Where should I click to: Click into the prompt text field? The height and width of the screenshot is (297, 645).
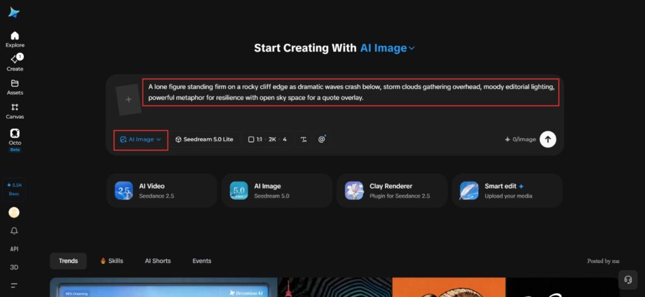tap(351, 93)
